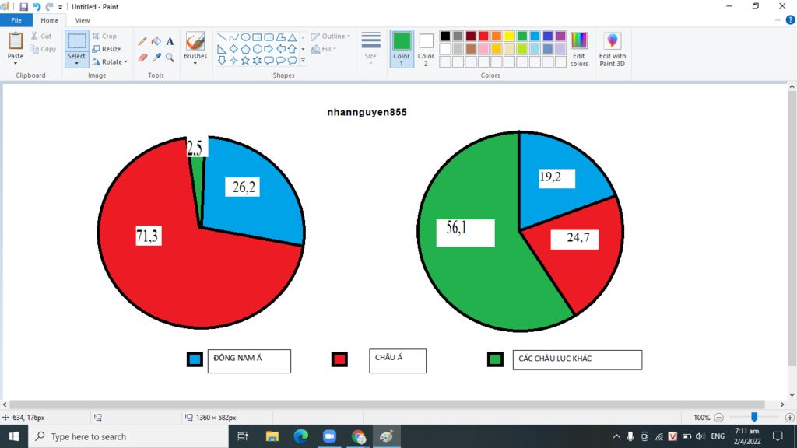Open the Size dropdown
797x448 pixels.
[370, 49]
